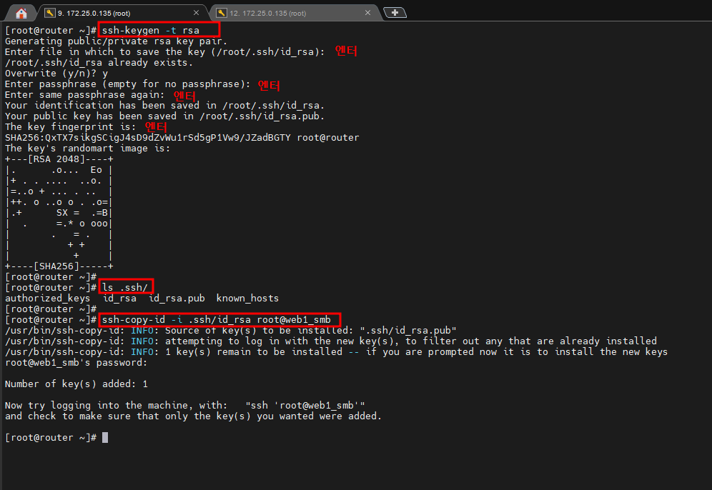
Task: Click the line 'Generating public/private rsa key pair.'
Action: click(x=117, y=41)
